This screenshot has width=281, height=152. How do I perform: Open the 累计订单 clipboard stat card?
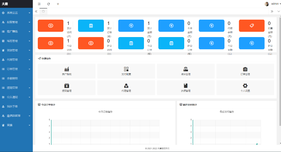[x=91, y=26]
